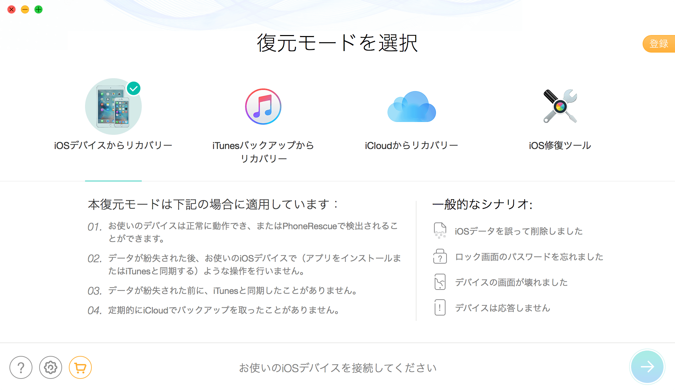Click text デバイスの画面が壊れました
The height and width of the screenshot is (391, 675).
click(x=511, y=282)
